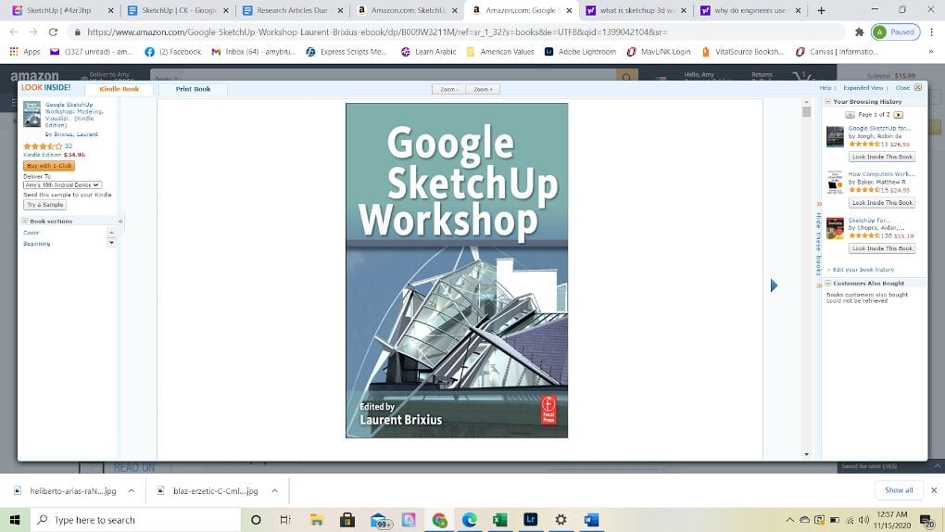This screenshot has height=532, width=945.
Task: Go to previous browsing history page
Action: (850, 115)
